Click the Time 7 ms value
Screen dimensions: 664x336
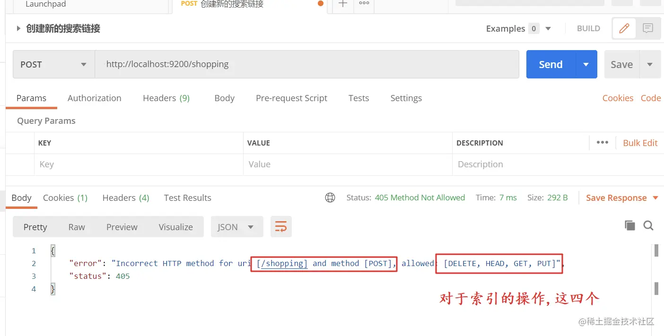[508, 198]
